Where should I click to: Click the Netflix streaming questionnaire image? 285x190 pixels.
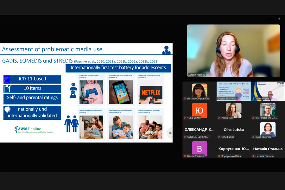click(x=150, y=92)
